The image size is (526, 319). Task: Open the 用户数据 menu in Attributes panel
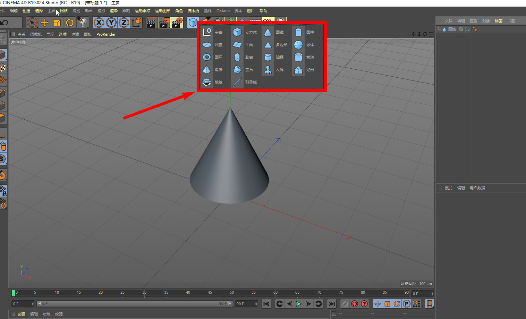477,188
